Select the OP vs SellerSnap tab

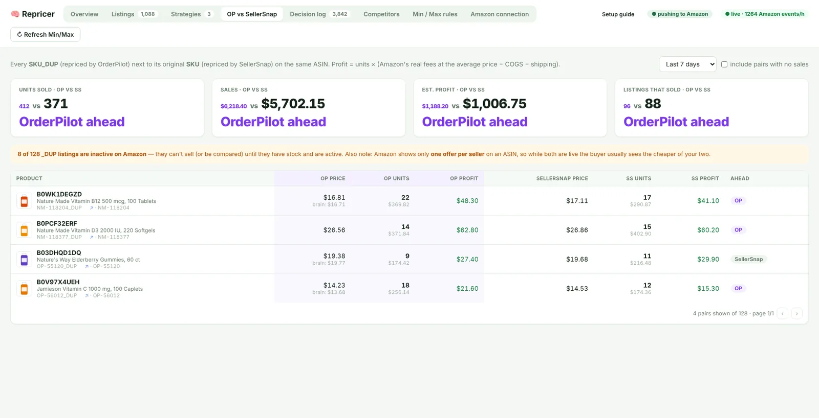[252, 14]
